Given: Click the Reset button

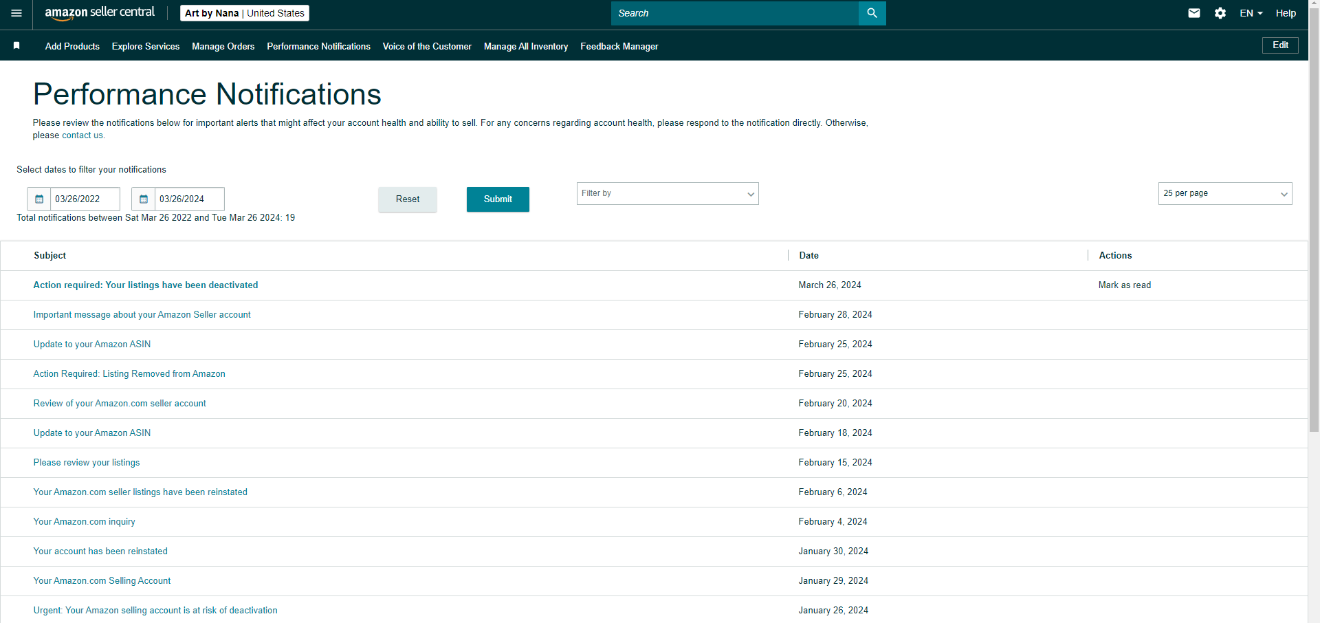Looking at the screenshot, I should tap(408, 199).
